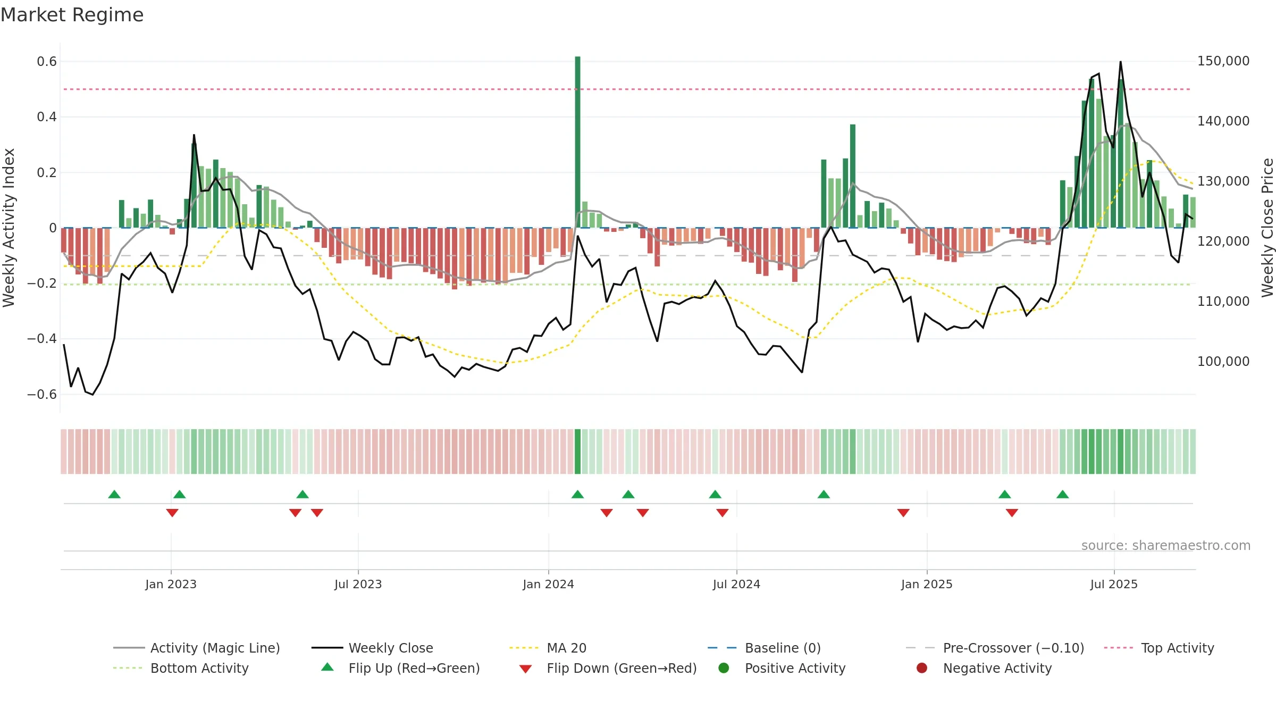Click the 110,000 right axis label
The width and height of the screenshot is (1276, 718).
[x=1223, y=302]
